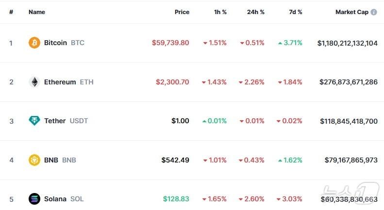Click the Market Cap info icon
Viewport: 384px width, 210px height.
point(374,12)
